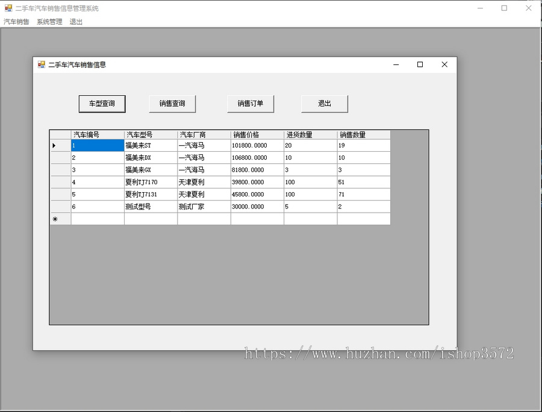Image resolution: width=542 pixels, height=412 pixels.
Task: Select the highlighted cell with car number 1
Action: (x=98, y=146)
